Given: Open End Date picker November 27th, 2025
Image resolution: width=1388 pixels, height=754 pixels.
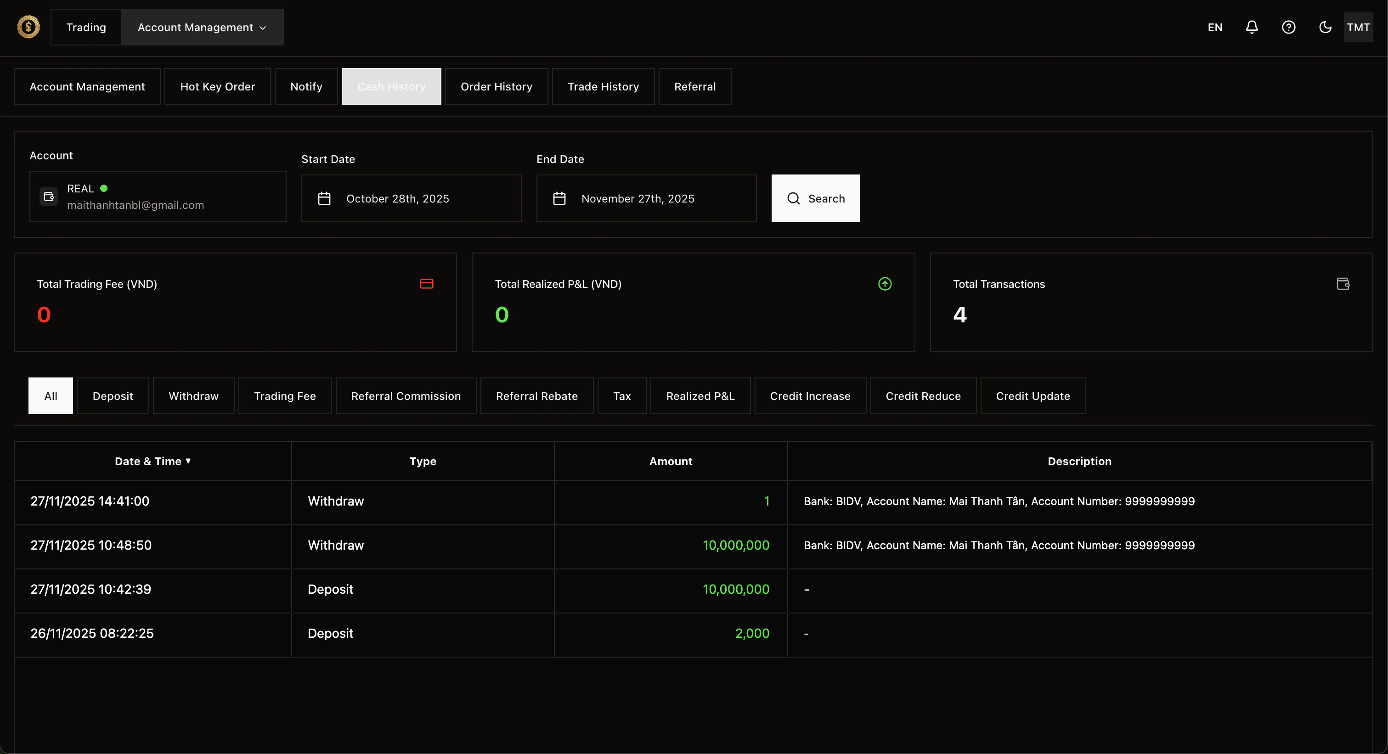Looking at the screenshot, I should (x=646, y=199).
